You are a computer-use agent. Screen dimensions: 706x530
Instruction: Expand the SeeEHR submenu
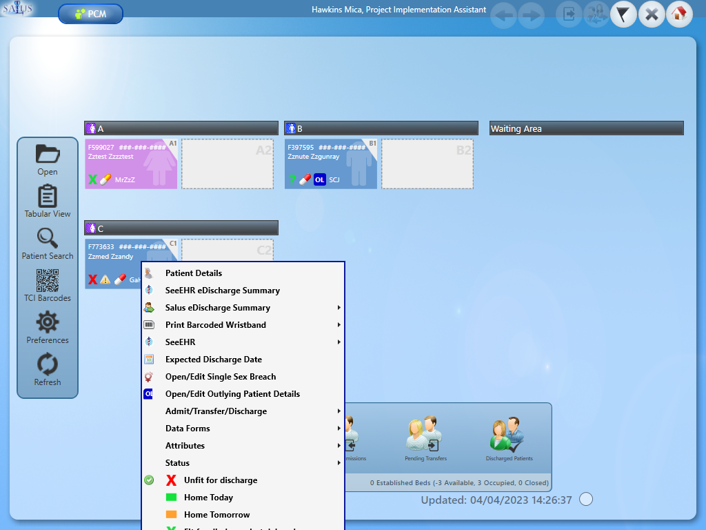pyautogui.click(x=243, y=342)
